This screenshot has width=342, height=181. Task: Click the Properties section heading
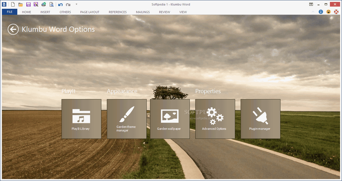coord(208,91)
